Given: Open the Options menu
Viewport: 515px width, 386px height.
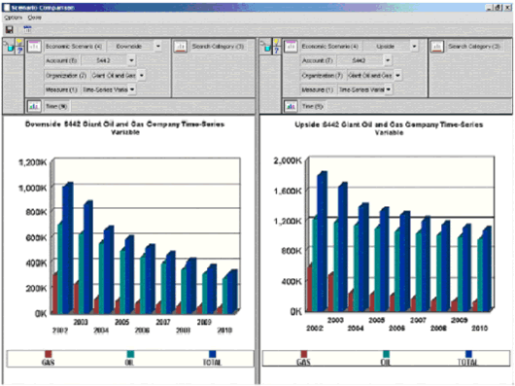Looking at the screenshot, I should point(14,18).
